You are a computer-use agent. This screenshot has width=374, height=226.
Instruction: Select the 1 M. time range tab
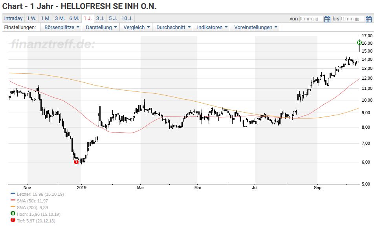click(x=46, y=18)
